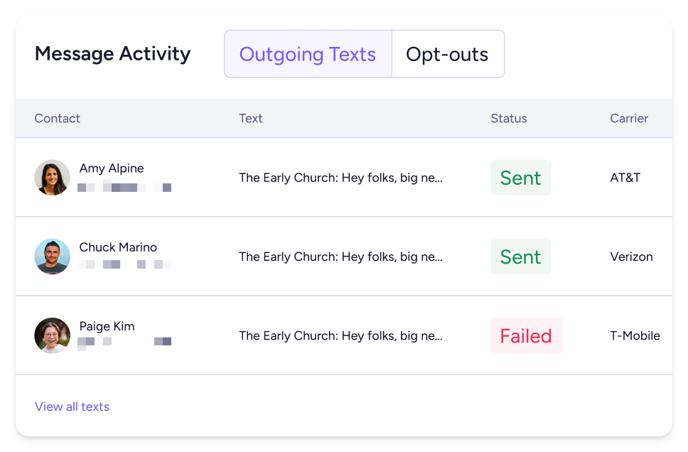Open Paige Kim's avatar image
The width and height of the screenshot is (688, 452).
(x=52, y=335)
